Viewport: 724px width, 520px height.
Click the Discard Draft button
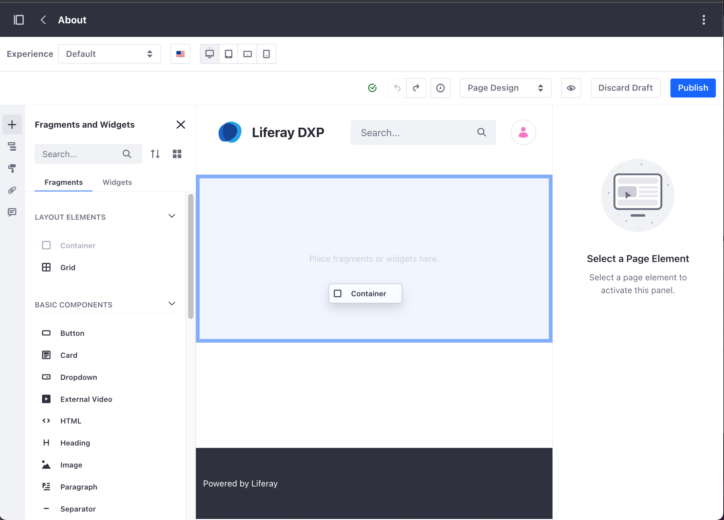pos(625,88)
